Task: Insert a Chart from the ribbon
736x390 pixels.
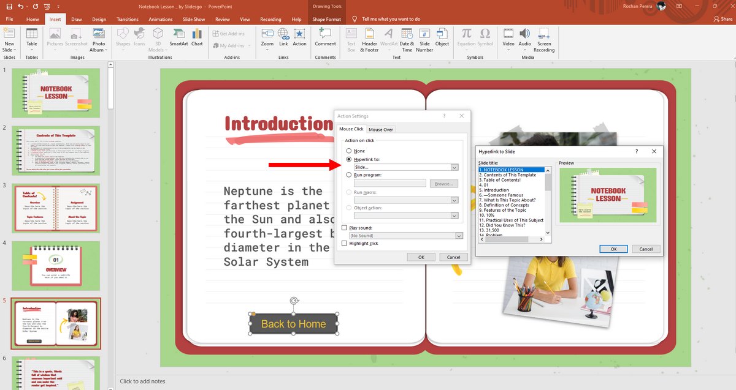Action: 197,37
